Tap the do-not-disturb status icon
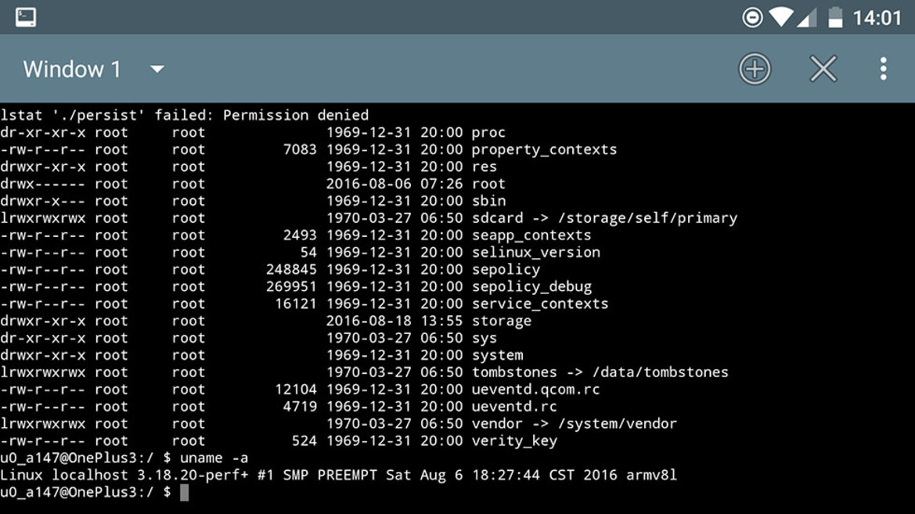915x514 pixels. click(x=752, y=17)
